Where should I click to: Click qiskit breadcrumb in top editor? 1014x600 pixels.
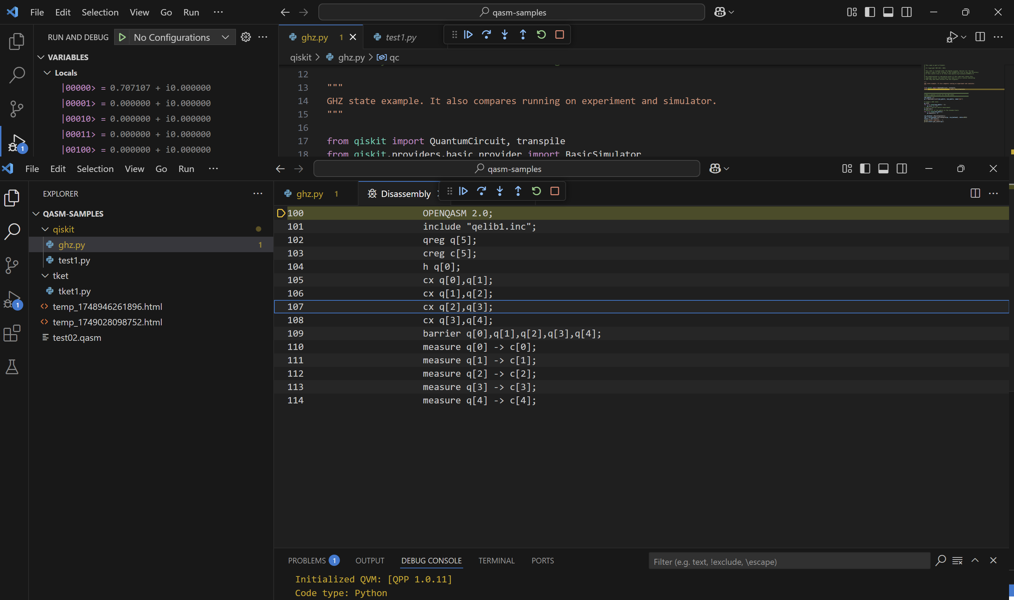coord(301,57)
